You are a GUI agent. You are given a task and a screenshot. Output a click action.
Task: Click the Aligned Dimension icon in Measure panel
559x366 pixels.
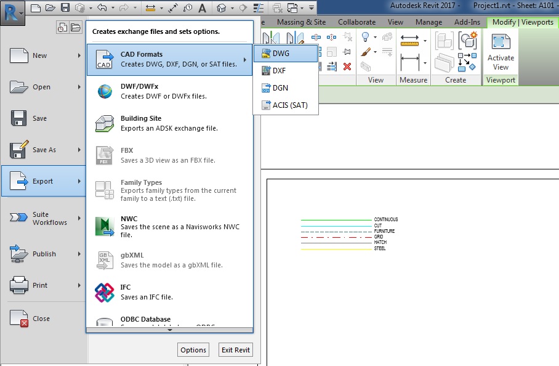[x=409, y=62]
